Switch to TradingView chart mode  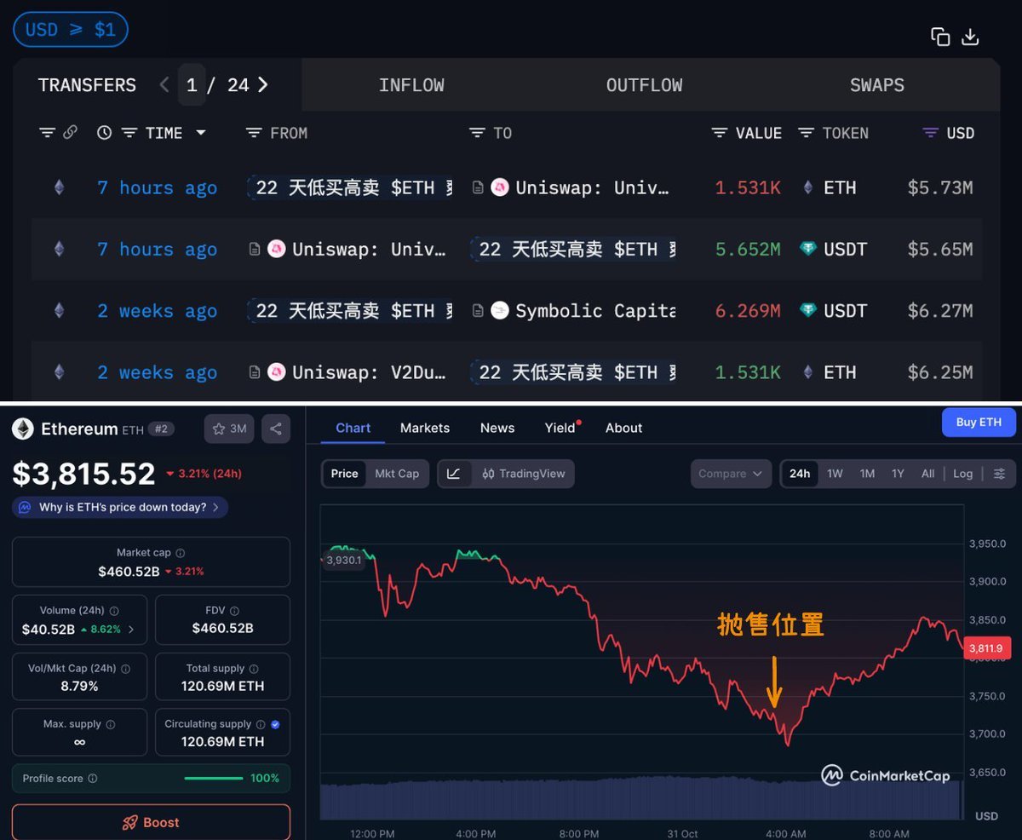523,474
